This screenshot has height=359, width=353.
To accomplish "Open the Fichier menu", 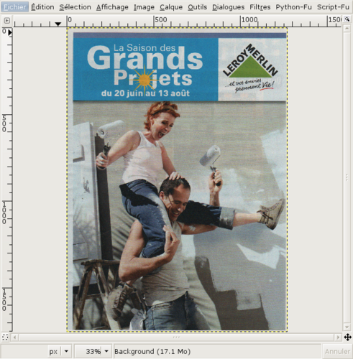I will [14, 7].
